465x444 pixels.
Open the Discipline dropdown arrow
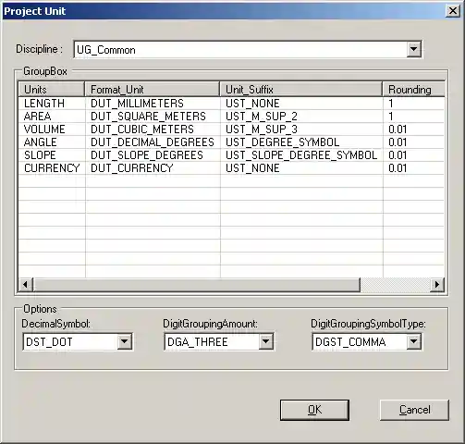tap(413, 49)
